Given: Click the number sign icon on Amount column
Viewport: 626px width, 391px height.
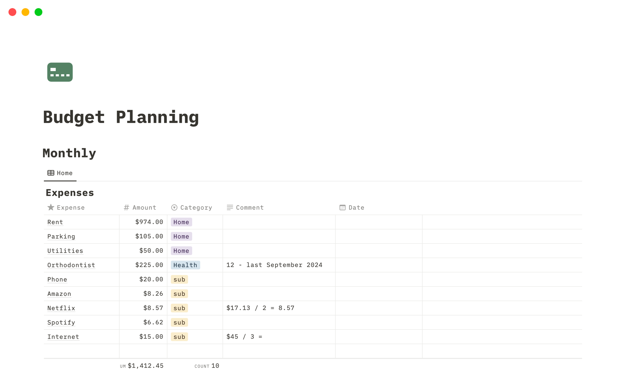Looking at the screenshot, I should 126,207.
